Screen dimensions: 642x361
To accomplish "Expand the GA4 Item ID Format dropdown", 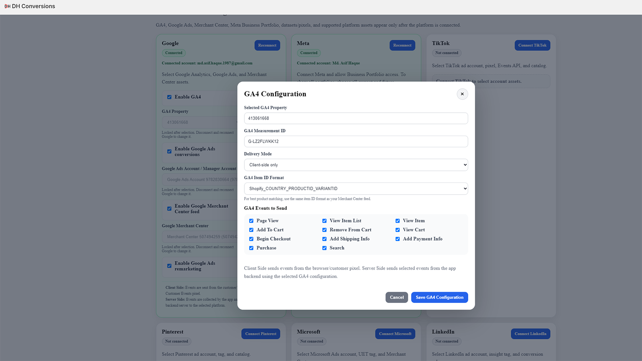I will (x=356, y=189).
